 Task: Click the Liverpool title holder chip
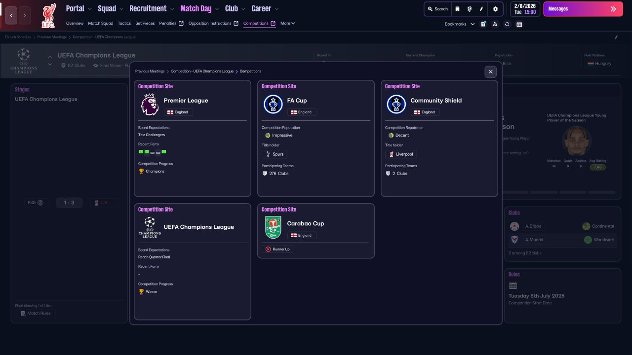[x=400, y=154]
